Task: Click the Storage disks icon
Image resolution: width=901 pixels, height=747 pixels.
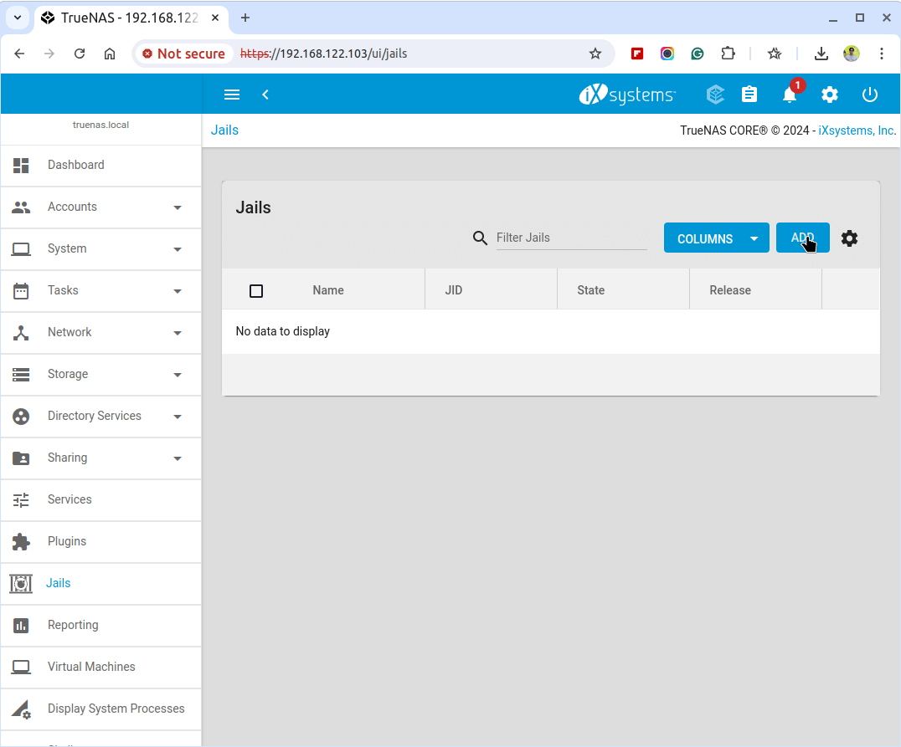Action: (x=21, y=375)
